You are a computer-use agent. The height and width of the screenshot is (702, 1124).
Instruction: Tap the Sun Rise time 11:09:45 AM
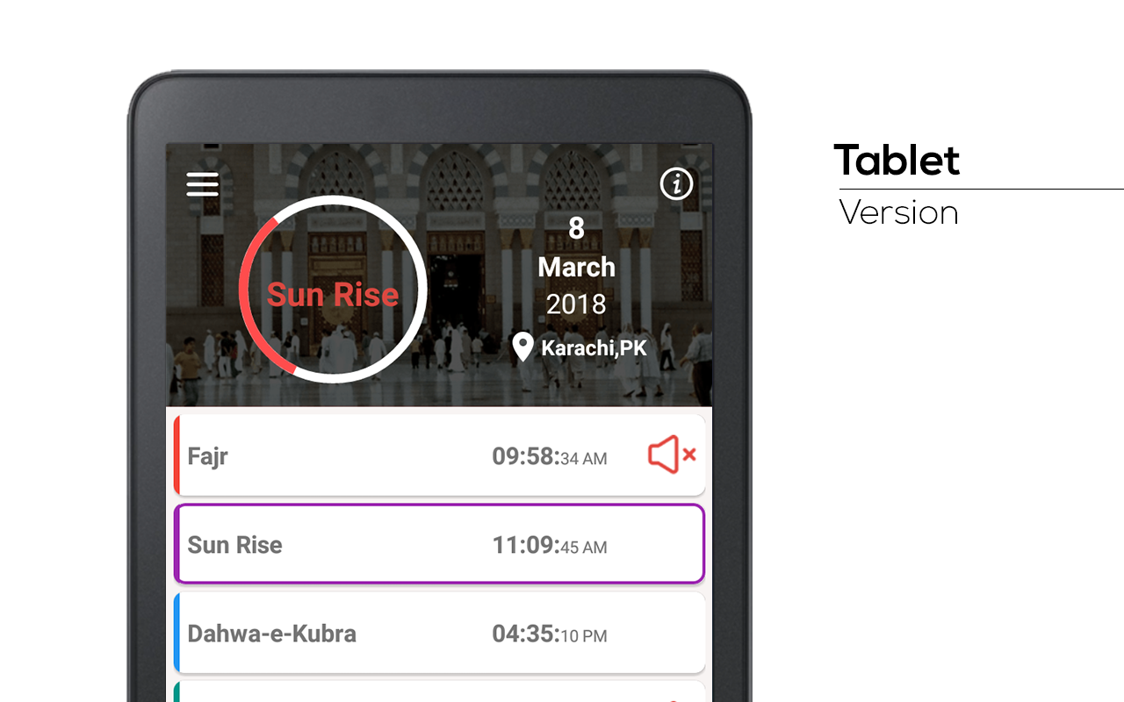pyautogui.click(x=550, y=545)
